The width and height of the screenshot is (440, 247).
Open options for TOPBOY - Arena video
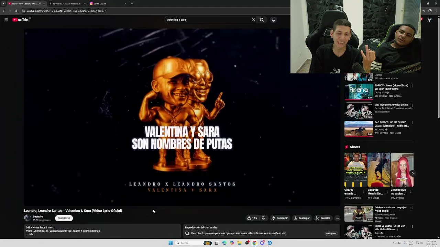412,86
